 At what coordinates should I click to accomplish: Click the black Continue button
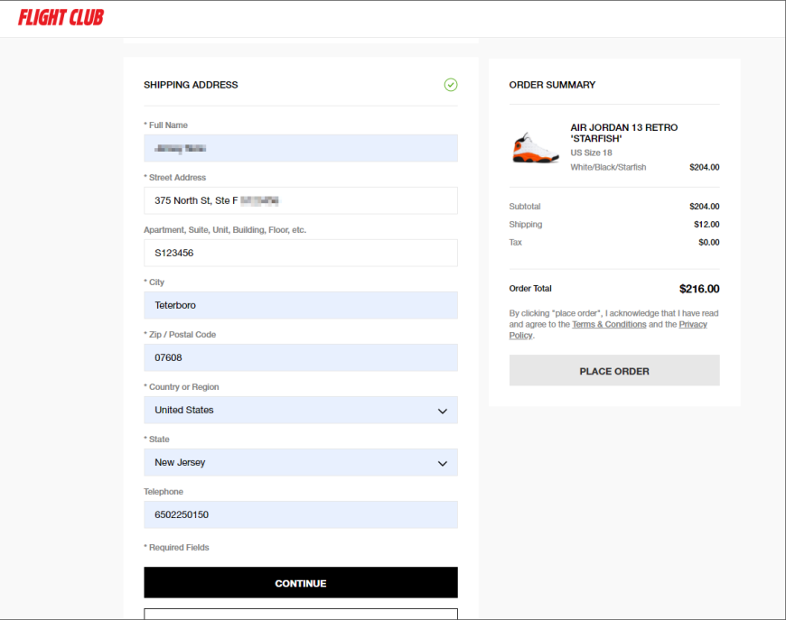[301, 582]
